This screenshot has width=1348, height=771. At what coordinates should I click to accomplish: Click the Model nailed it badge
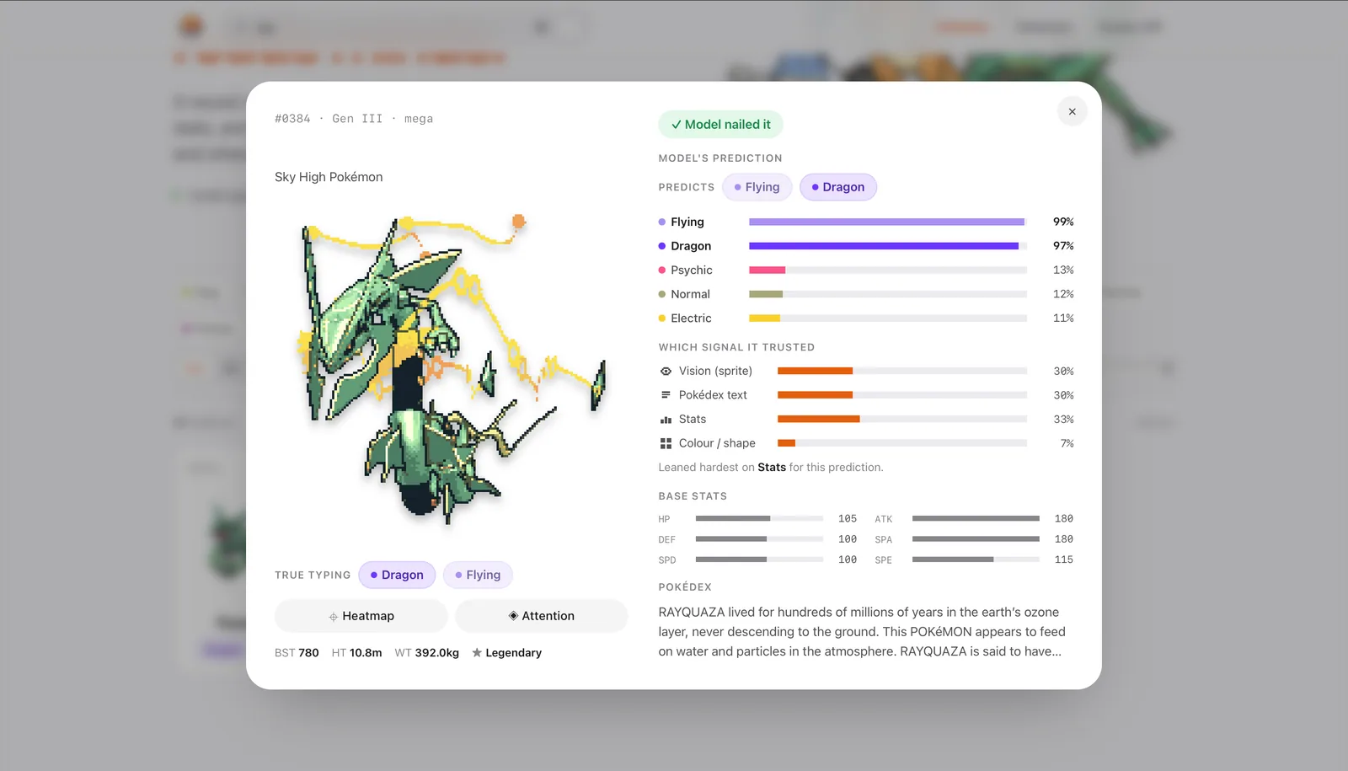tap(720, 125)
